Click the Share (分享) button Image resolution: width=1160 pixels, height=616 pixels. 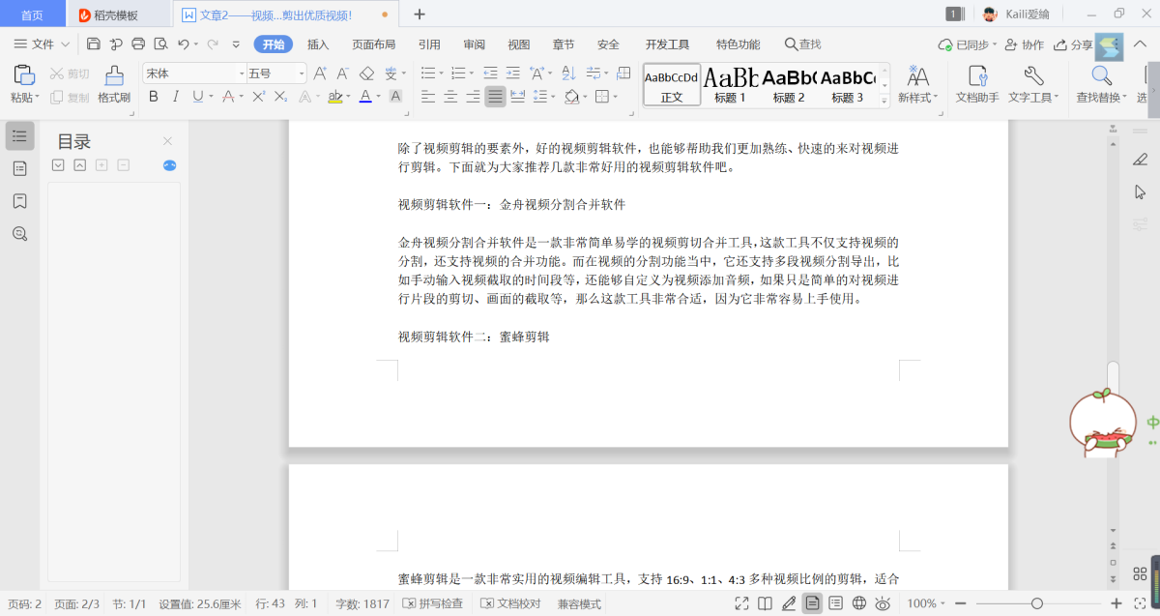pyautogui.click(x=1073, y=44)
